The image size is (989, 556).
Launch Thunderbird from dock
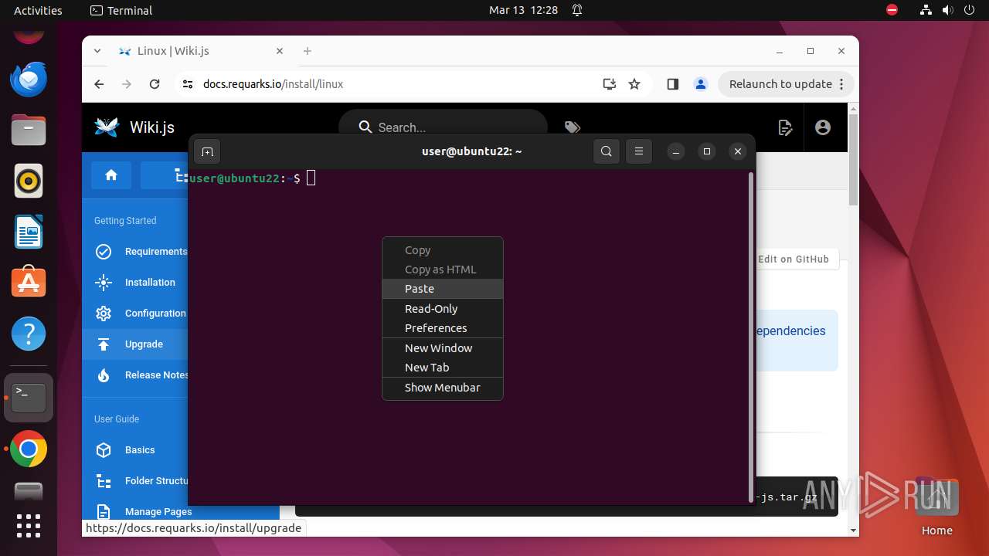point(29,80)
